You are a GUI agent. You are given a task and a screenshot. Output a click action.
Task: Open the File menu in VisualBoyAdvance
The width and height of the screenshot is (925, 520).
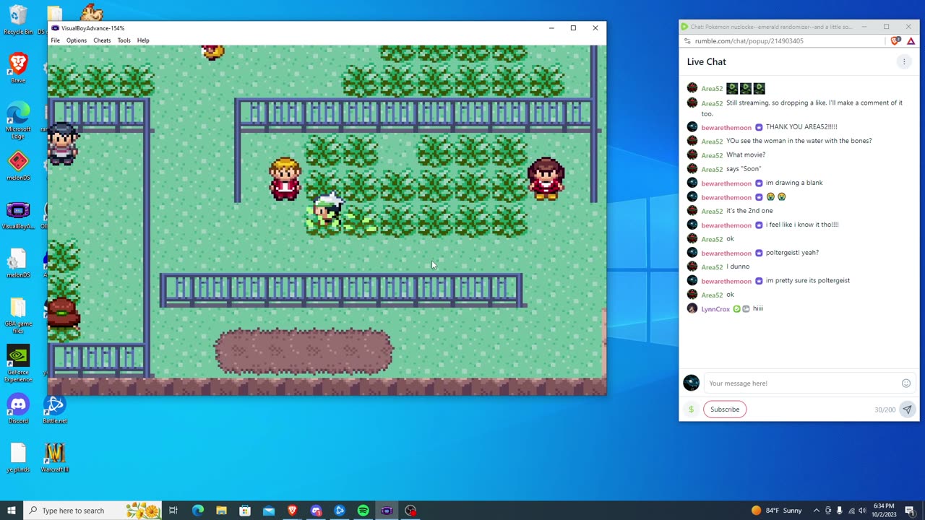click(x=55, y=40)
